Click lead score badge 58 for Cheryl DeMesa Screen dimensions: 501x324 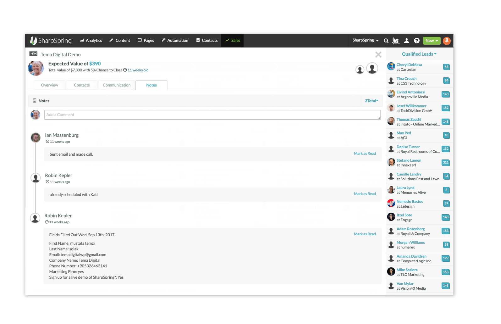tap(446, 67)
